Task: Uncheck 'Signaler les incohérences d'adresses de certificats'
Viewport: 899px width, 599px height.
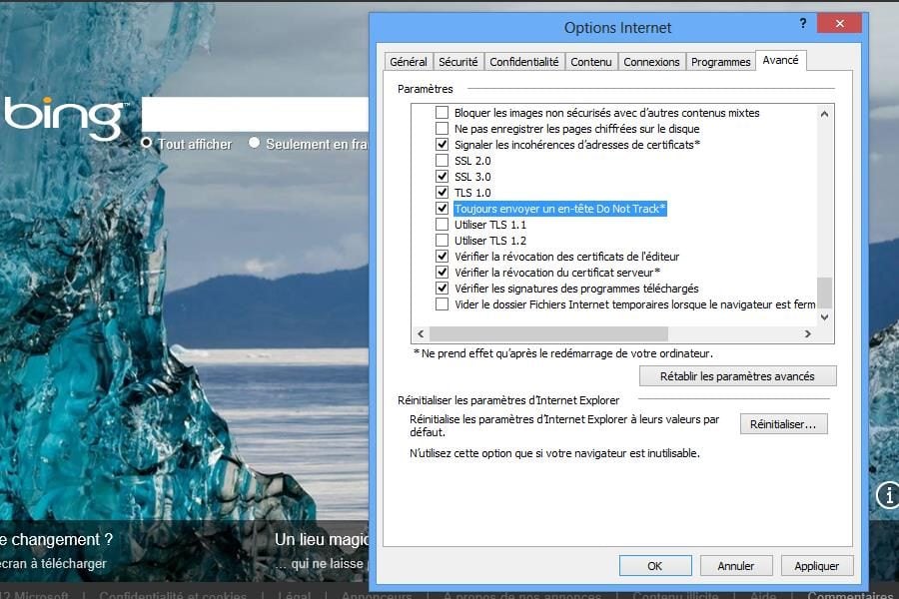Action: [443, 145]
